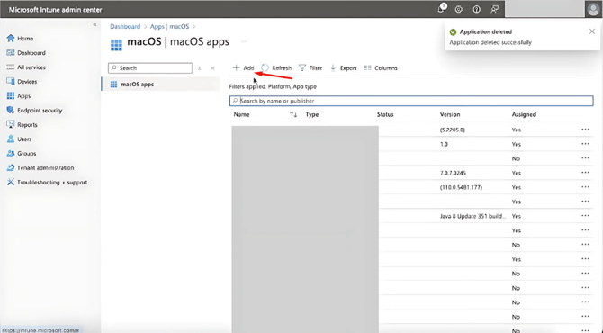
Task: Click the Java 8 Update 351 build cell
Action: pyautogui.click(x=473, y=216)
